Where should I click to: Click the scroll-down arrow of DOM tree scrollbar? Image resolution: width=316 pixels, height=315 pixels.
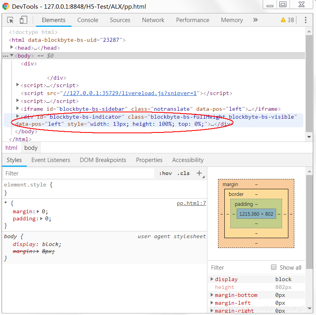[309, 137]
